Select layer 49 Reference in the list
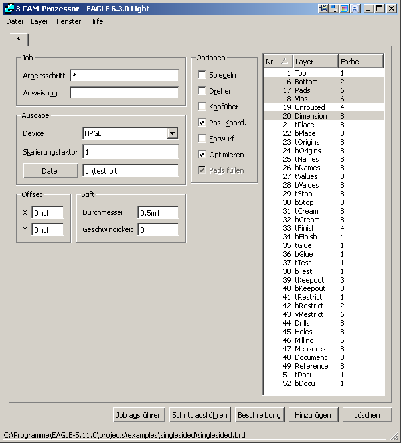Image resolution: width=401 pixels, height=443 pixels. coord(323,366)
